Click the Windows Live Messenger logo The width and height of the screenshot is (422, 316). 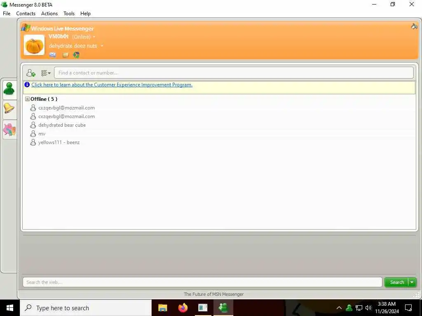tap(26, 28)
